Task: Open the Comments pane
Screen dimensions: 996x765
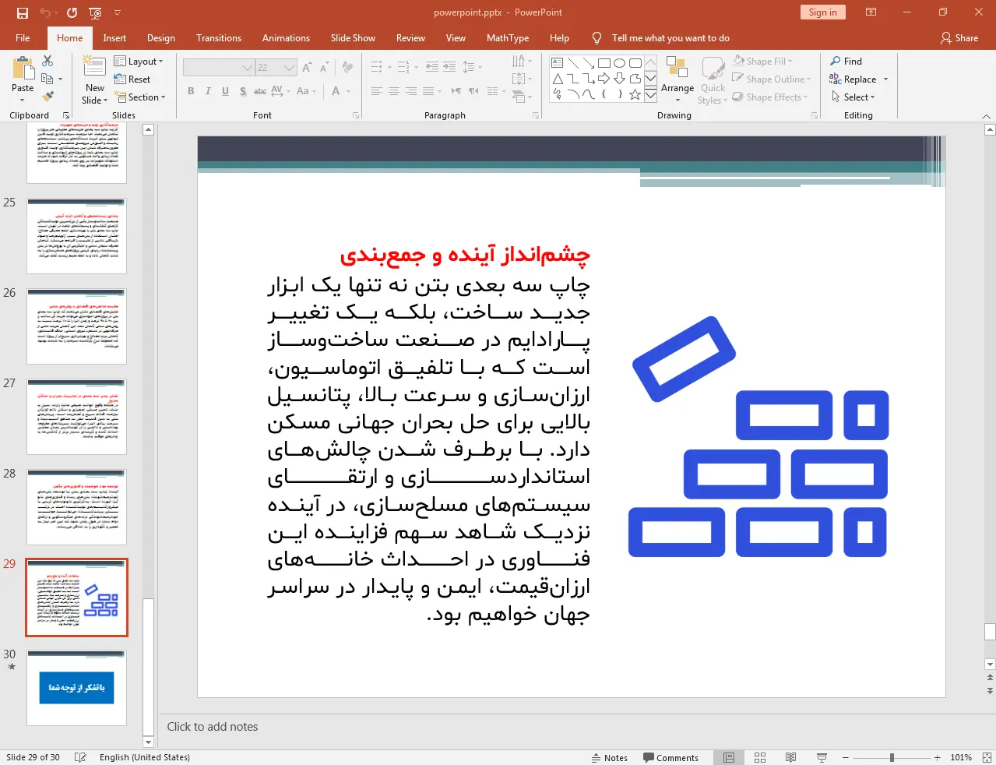Action: tap(671, 757)
